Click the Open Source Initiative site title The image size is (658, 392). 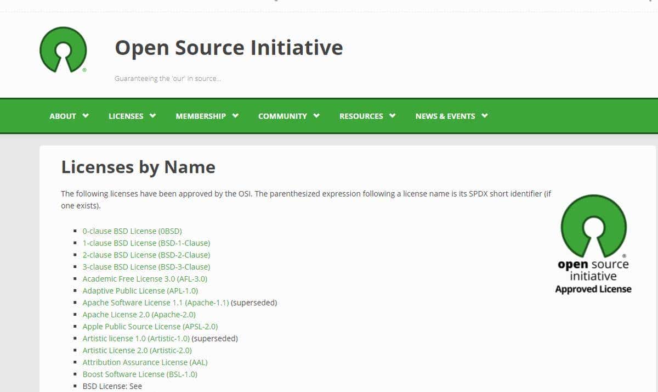click(x=229, y=48)
